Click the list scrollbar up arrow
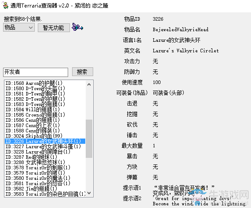The width and height of the screenshot is (251, 208). 89,84
